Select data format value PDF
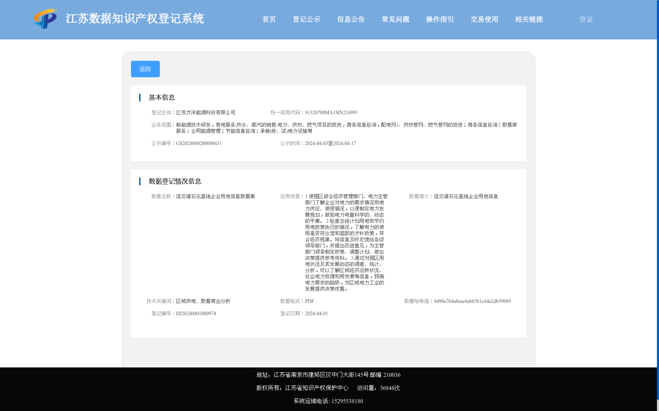The height and width of the screenshot is (411, 659). (310, 301)
